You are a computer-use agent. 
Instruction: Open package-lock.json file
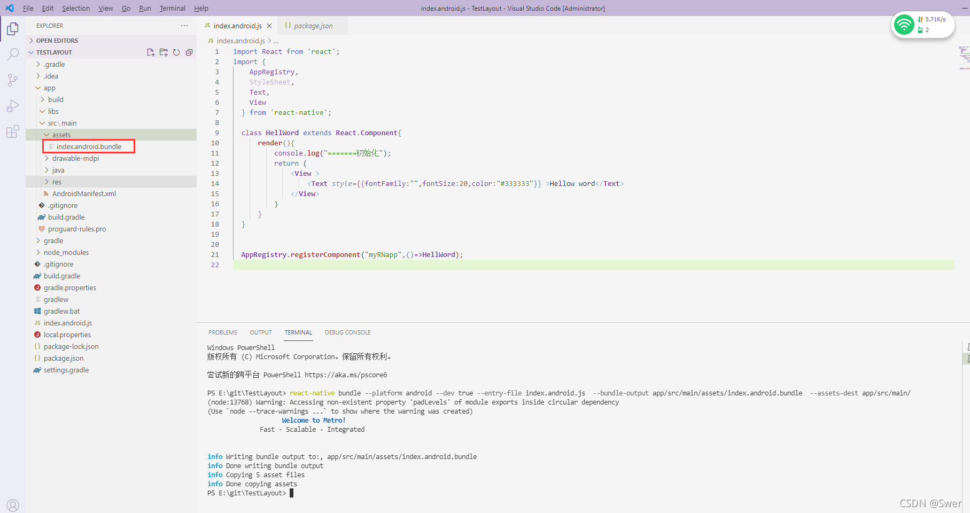pos(111,346)
